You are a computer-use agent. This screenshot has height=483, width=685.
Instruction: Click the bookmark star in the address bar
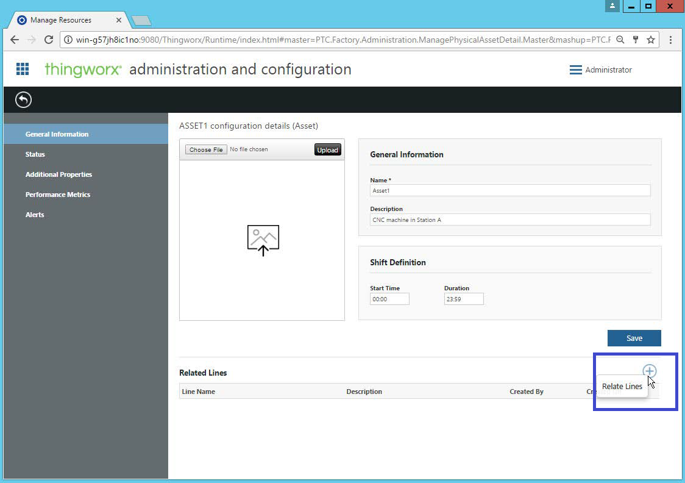[651, 39]
